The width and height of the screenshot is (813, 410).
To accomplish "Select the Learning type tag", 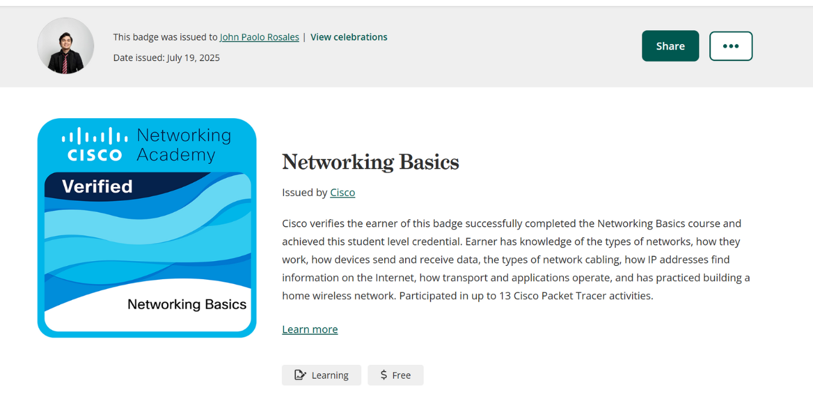I will tap(321, 374).
